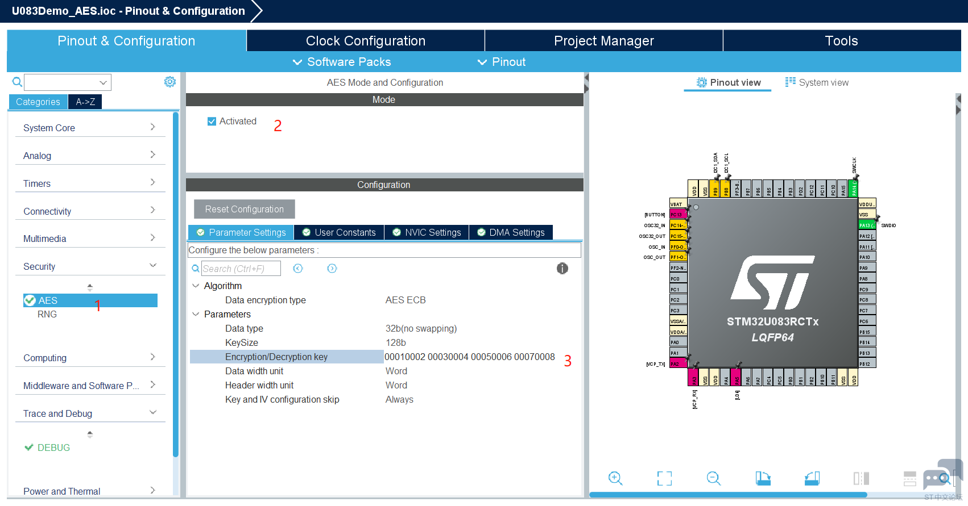The width and height of the screenshot is (968, 506).
Task: Select the PB9 I2C1_SDA pin
Action: 715,189
